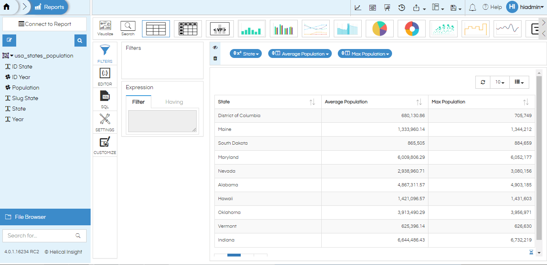This screenshot has height=265, width=547.
Task: Open the Reports breadcrumb
Action: tap(49, 7)
